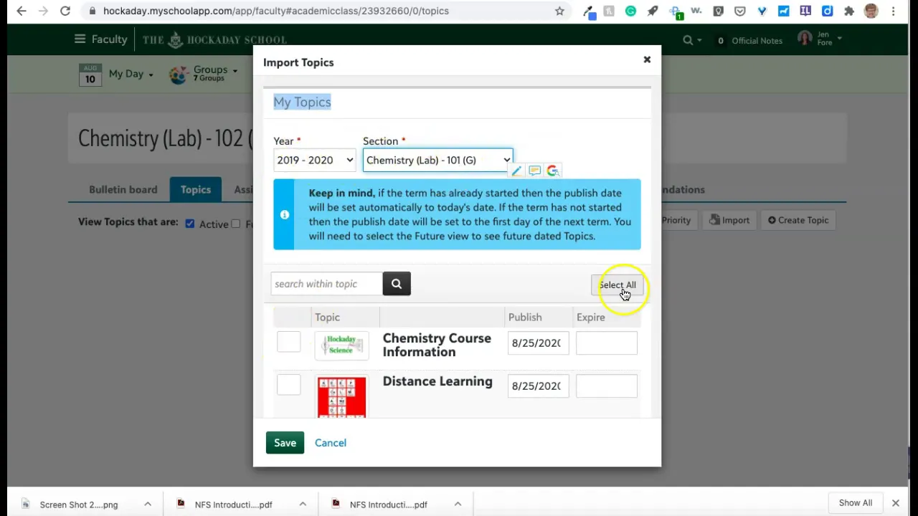
Task: Click the red Distance Learning thumbnail
Action: 341,396
